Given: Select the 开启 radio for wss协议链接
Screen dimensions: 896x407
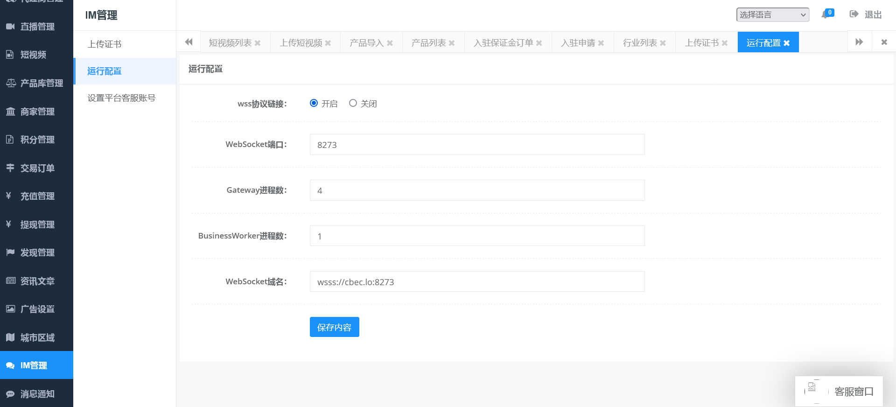Looking at the screenshot, I should tap(314, 103).
